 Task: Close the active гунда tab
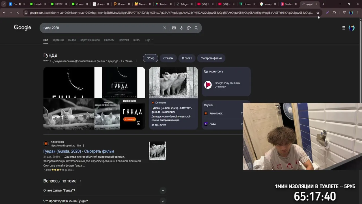[x=316, y=4]
